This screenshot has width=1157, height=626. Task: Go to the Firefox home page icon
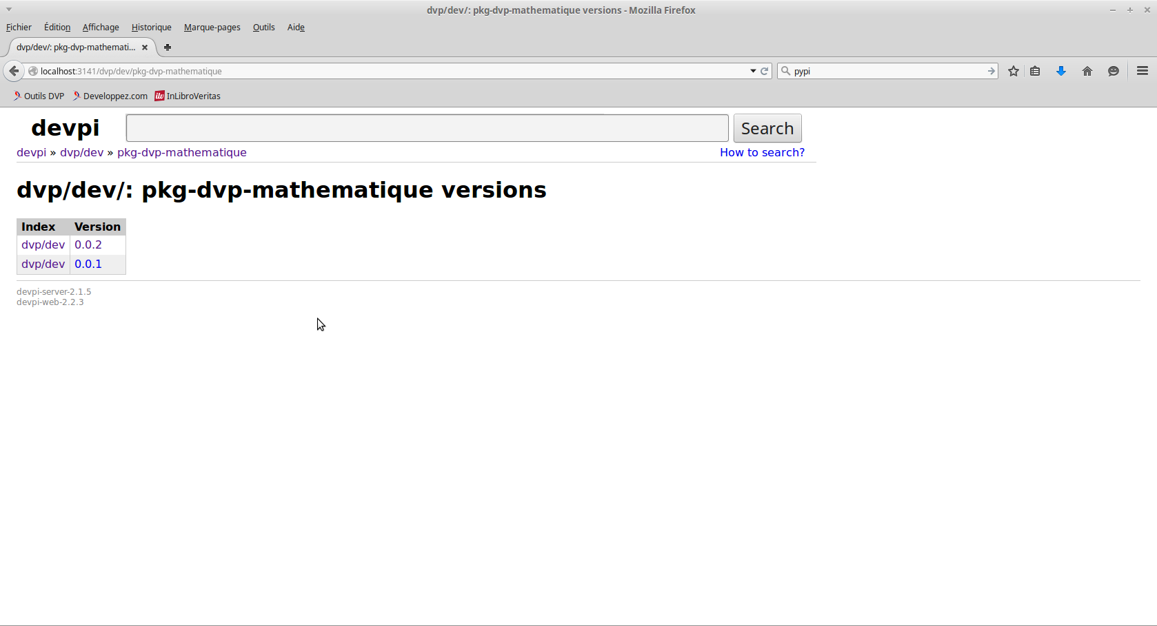(x=1087, y=71)
